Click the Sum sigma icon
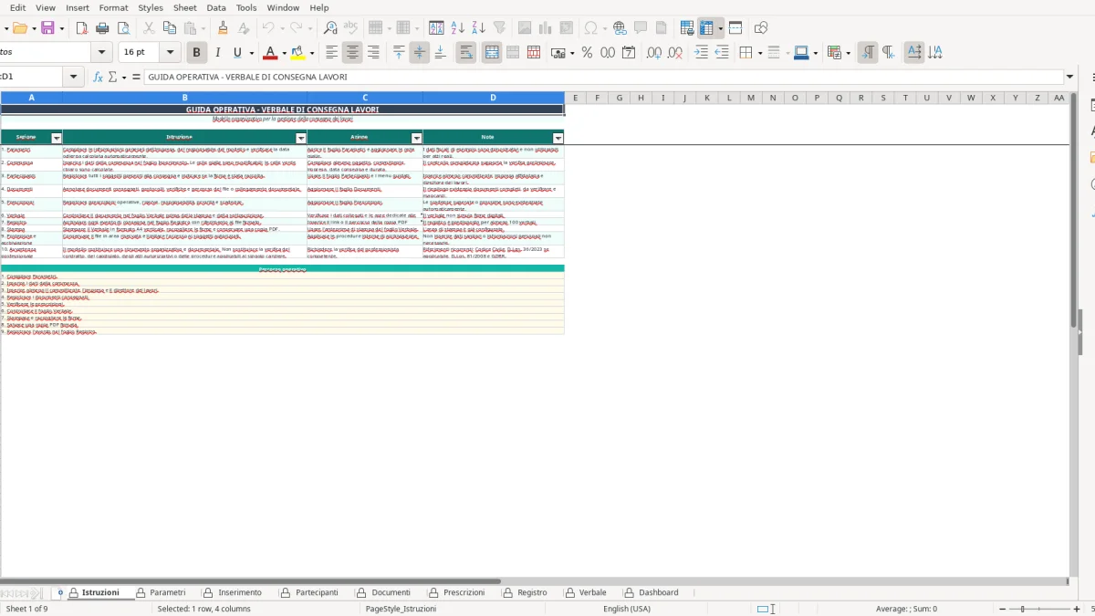 pos(113,78)
